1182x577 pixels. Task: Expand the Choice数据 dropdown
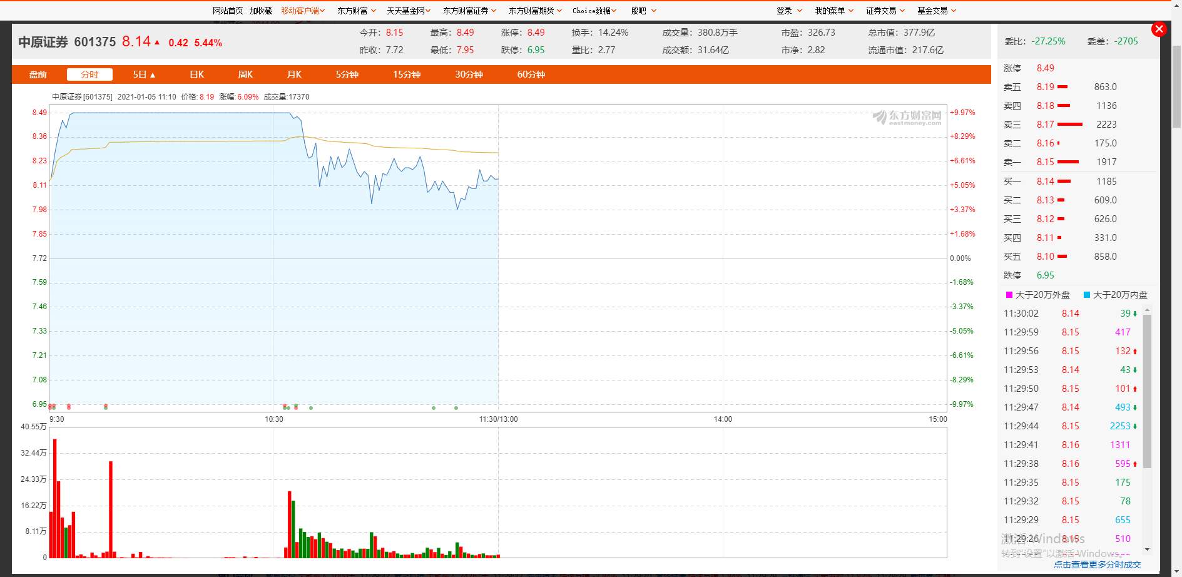tap(594, 11)
